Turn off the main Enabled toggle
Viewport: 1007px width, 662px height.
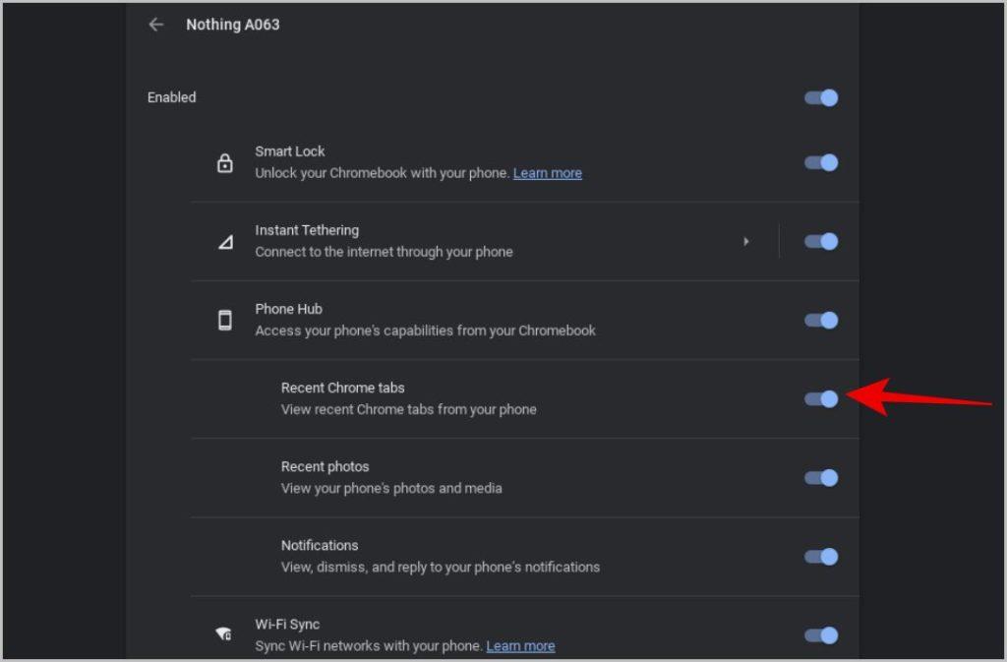point(821,97)
